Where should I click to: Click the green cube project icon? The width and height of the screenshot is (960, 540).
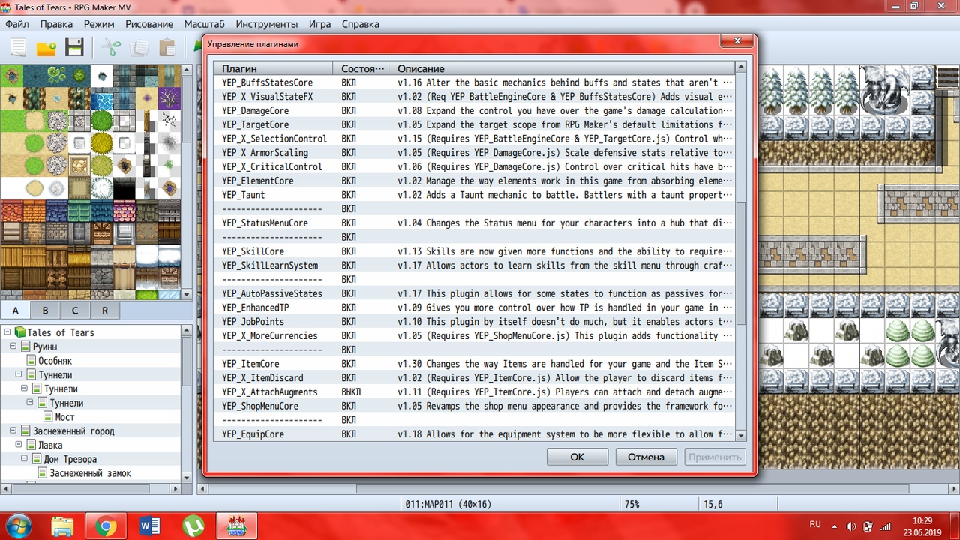click(x=20, y=332)
